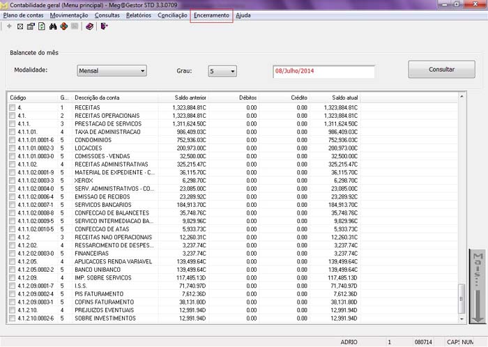This screenshot has height=347, width=488.
Task: Click the exit door icon
Action: [x=104, y=26]
